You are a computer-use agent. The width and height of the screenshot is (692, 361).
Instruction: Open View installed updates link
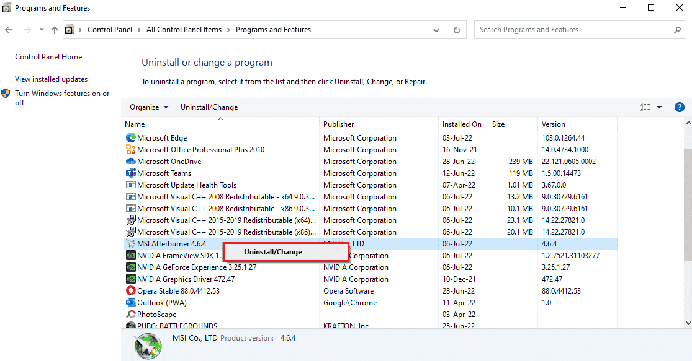52,79
